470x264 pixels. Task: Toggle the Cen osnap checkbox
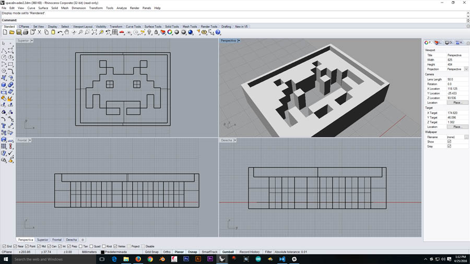point(49,246)
